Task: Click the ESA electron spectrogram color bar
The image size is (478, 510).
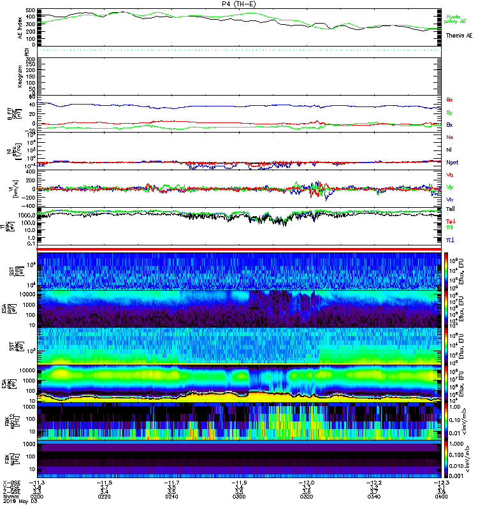Action: pyautogui.click(x=446, y=384)
